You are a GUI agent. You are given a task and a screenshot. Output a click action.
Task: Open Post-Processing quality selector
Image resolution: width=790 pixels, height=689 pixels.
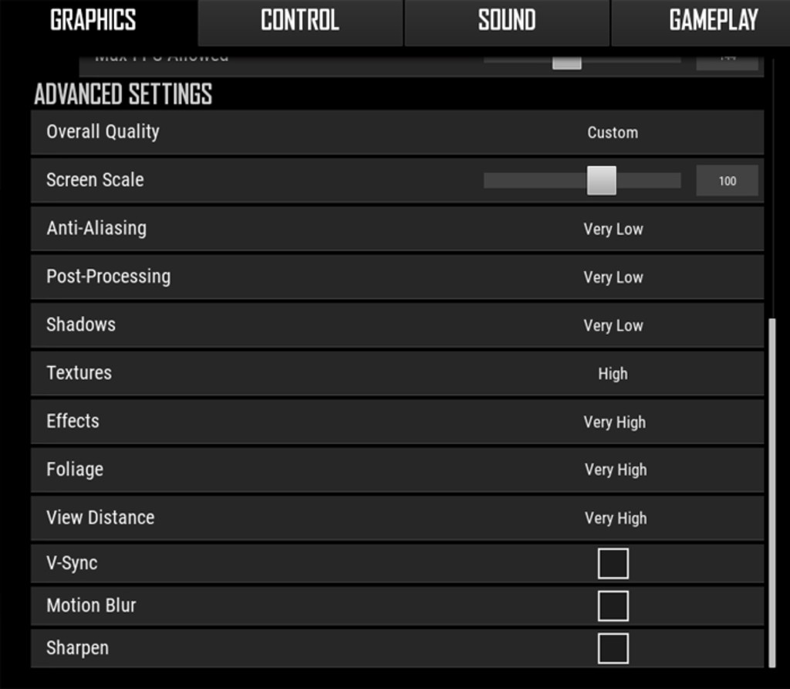pos(613,277)
